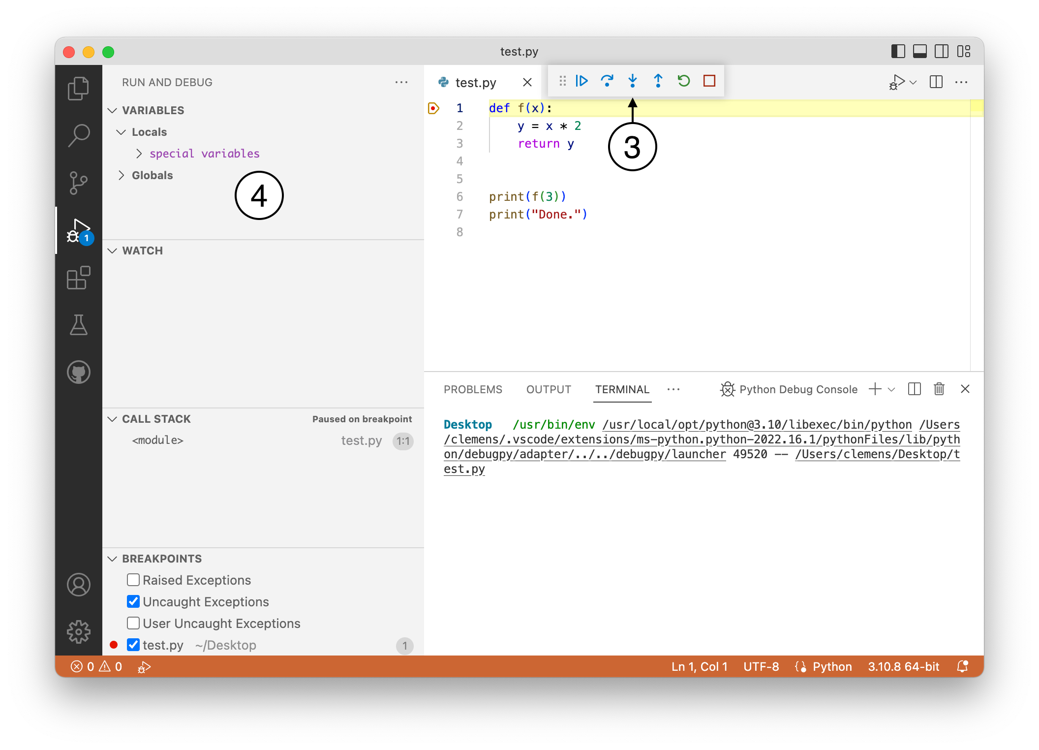Screen dimensions: 1039x750
Task: Open the Testing flask view
Action: point(79,325)
